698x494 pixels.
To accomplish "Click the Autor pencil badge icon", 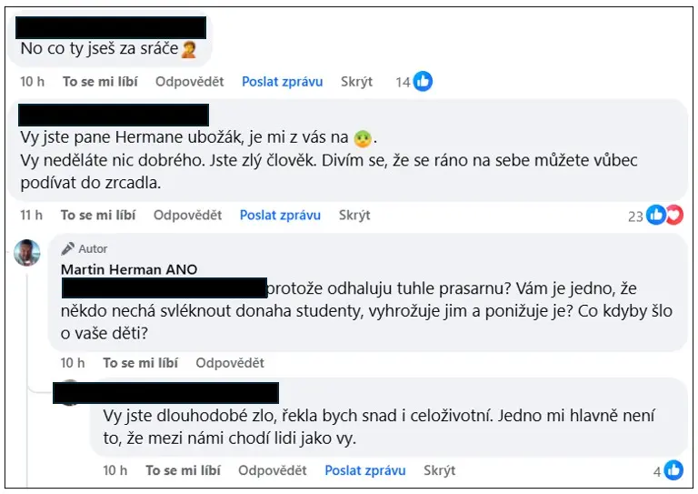I will point(67,248).
